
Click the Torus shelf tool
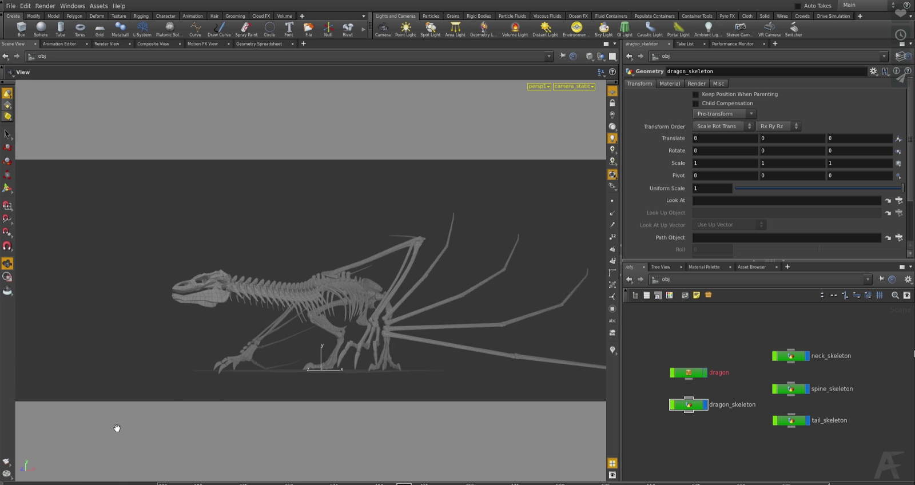pos(80,29)
